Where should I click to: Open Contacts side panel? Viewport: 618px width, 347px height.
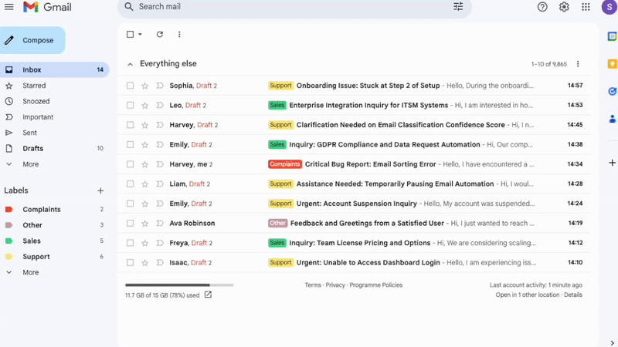point(612,119)
